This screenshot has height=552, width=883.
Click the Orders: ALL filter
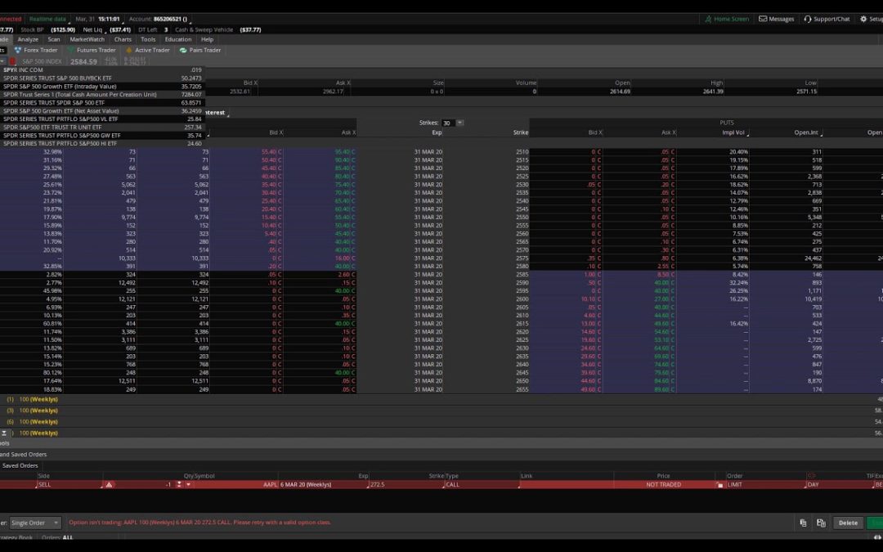click(x=57, y=538)
